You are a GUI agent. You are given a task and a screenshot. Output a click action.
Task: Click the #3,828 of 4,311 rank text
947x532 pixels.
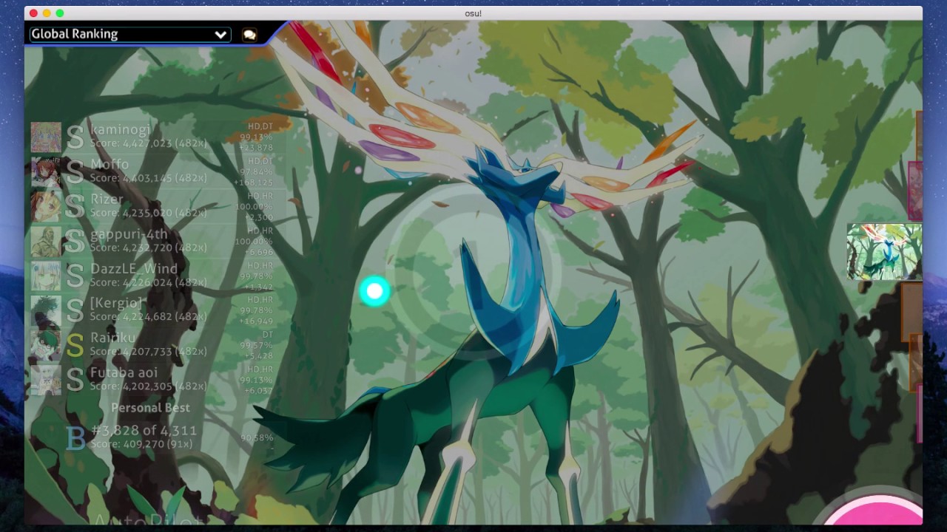[x=144, y=430]
